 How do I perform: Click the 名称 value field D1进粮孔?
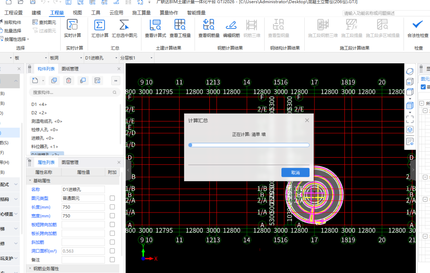coord(83,189)
